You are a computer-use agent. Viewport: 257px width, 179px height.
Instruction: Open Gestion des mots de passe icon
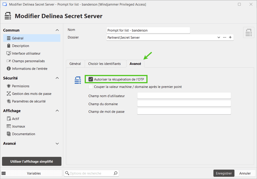(x=9, y=94)
